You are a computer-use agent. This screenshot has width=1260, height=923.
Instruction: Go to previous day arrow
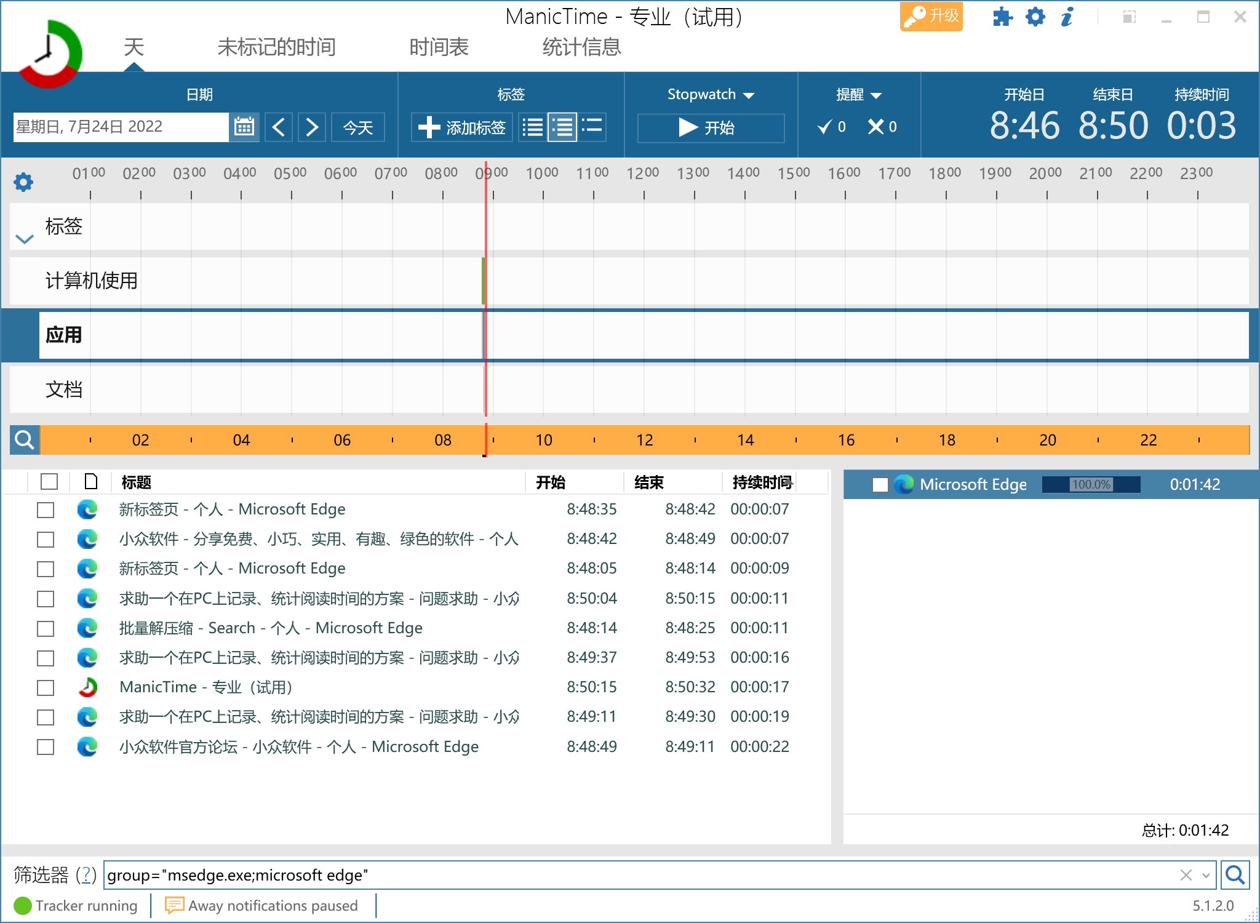point(279,127)
